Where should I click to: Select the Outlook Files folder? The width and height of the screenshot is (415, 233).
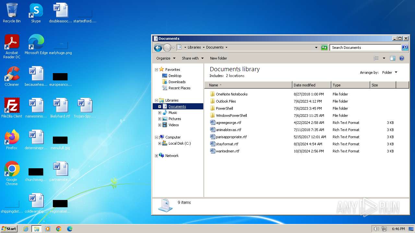click(x=226, y=101)
